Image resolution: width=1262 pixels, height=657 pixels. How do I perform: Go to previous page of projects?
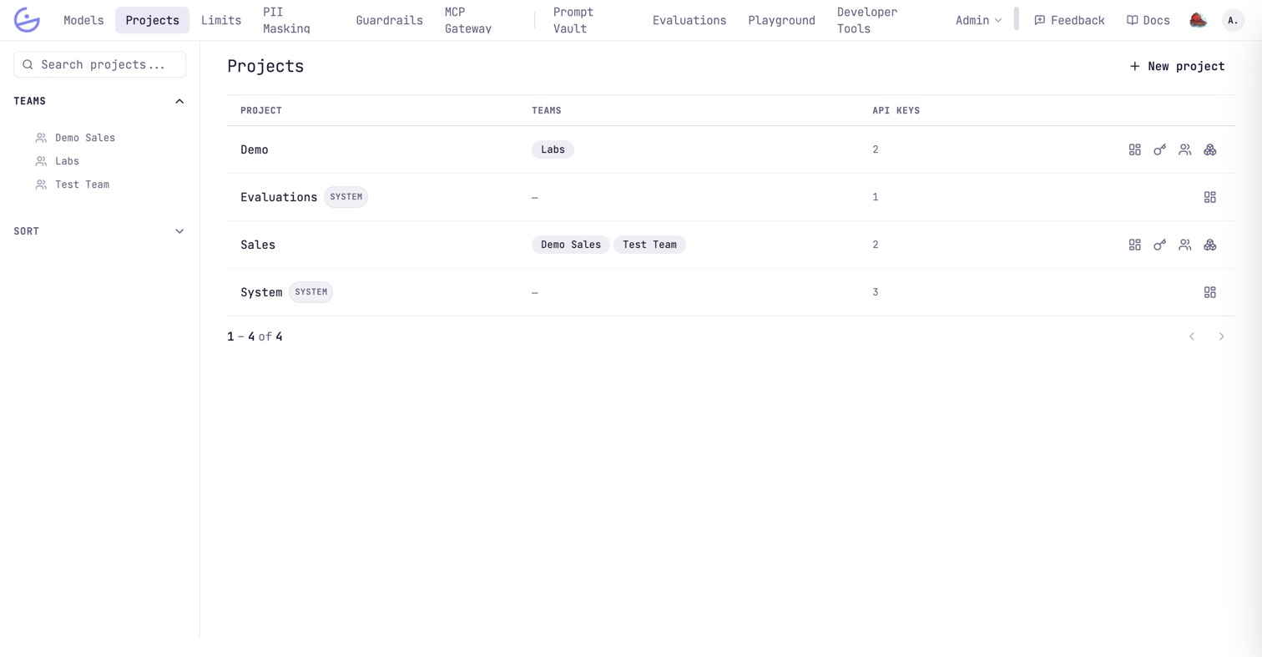[1192, 336]
